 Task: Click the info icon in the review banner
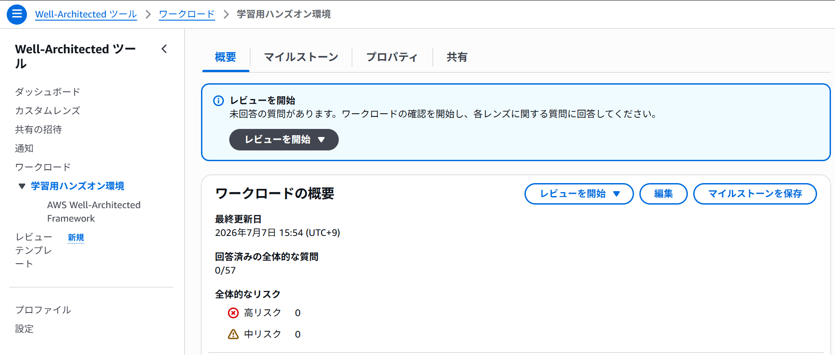click(x=219, y=101)
